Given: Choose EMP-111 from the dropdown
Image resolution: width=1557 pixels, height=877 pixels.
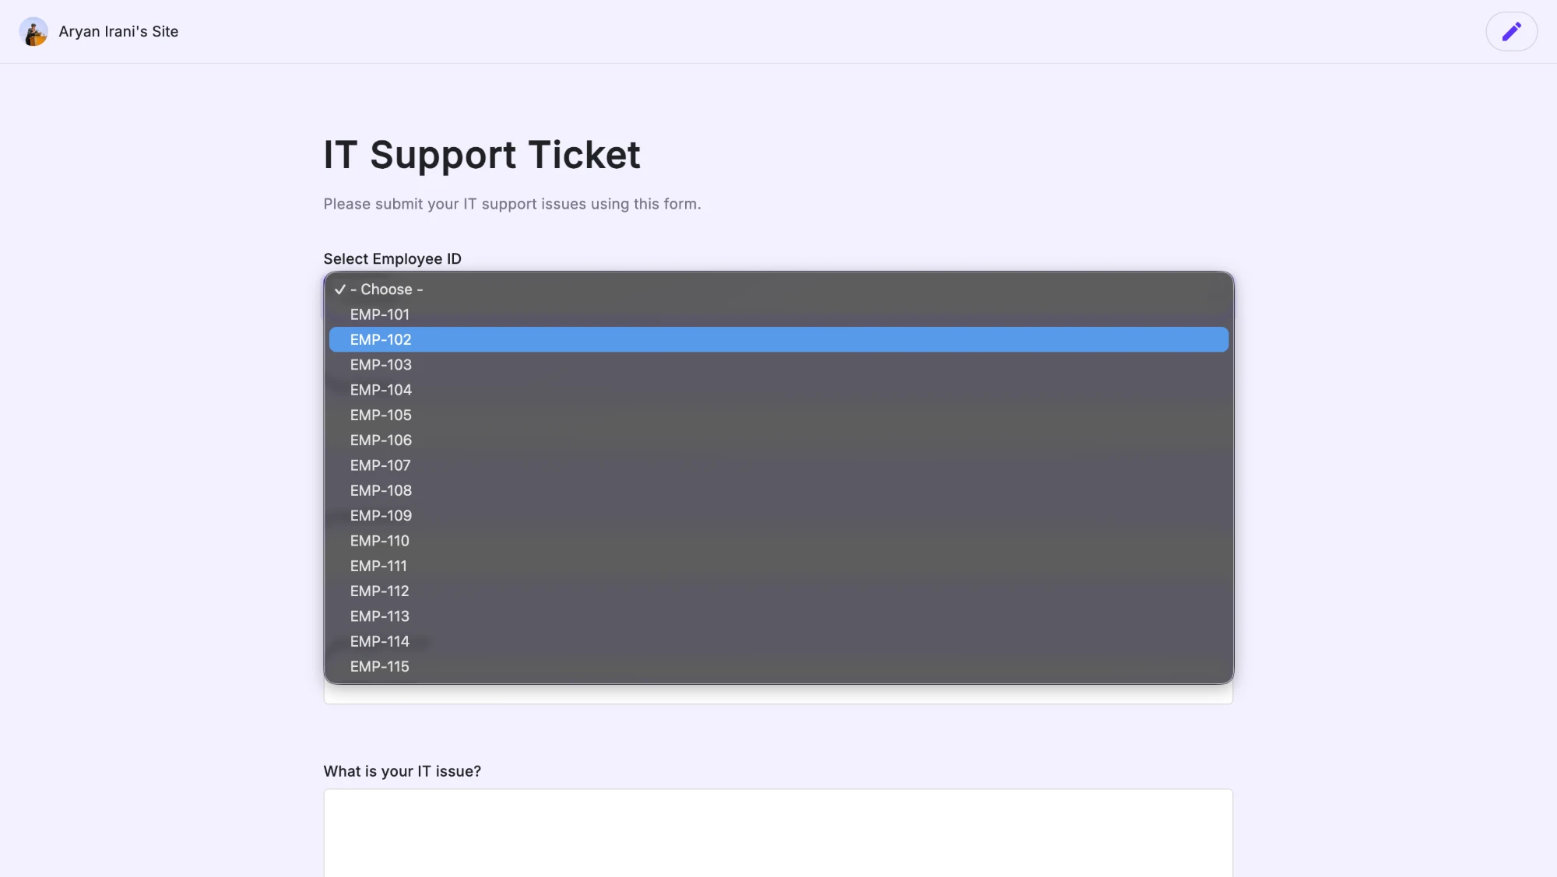Looking at the screenshot, I should [x=778, y=566].
